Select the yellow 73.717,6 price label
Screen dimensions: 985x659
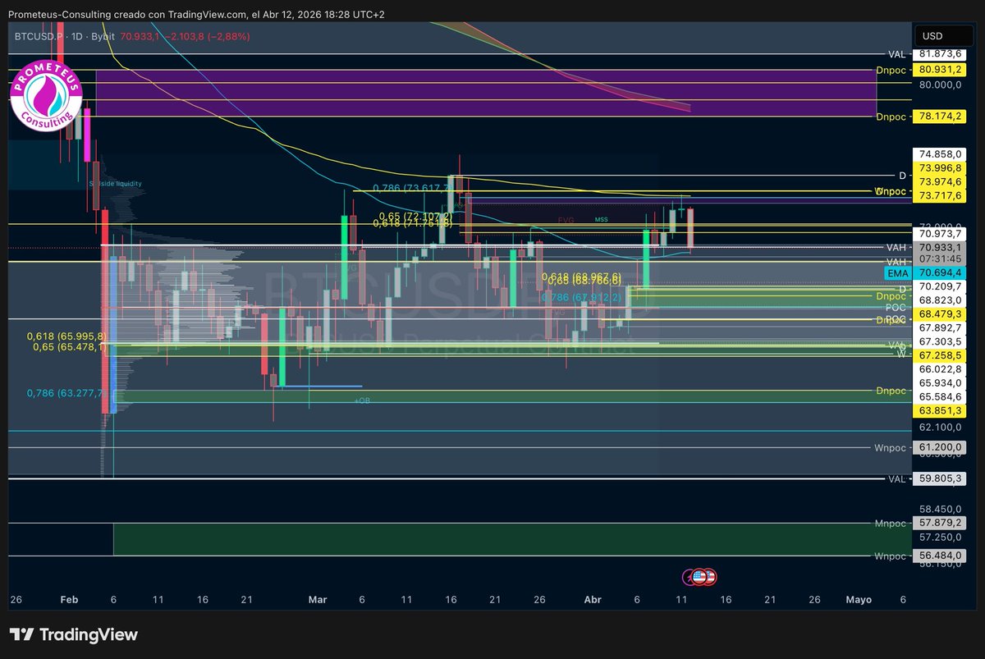tap(940, 195)
